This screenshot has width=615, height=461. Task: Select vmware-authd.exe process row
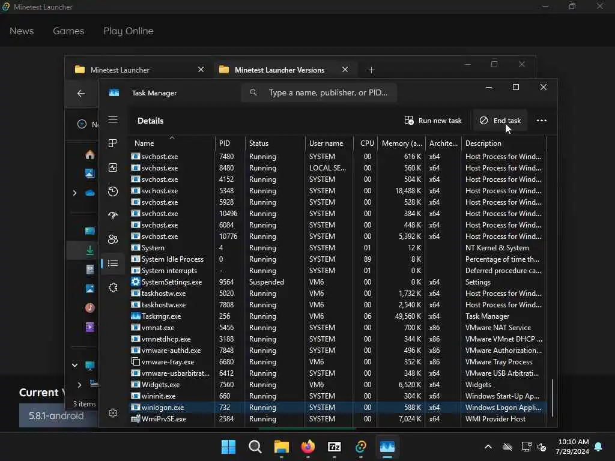point(338,351)
